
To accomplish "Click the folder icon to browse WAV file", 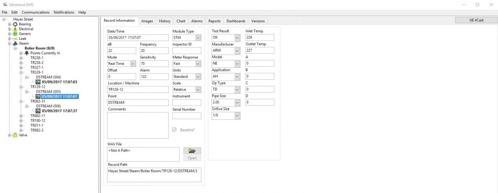I will [x=192, y=151].
